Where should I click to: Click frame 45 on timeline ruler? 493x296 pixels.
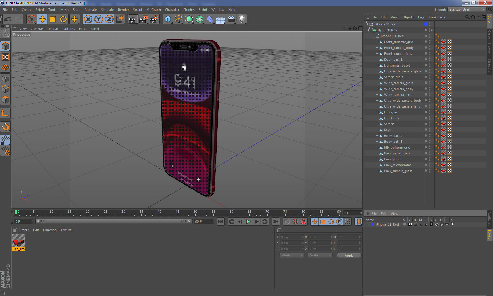(x=177, y=212)
